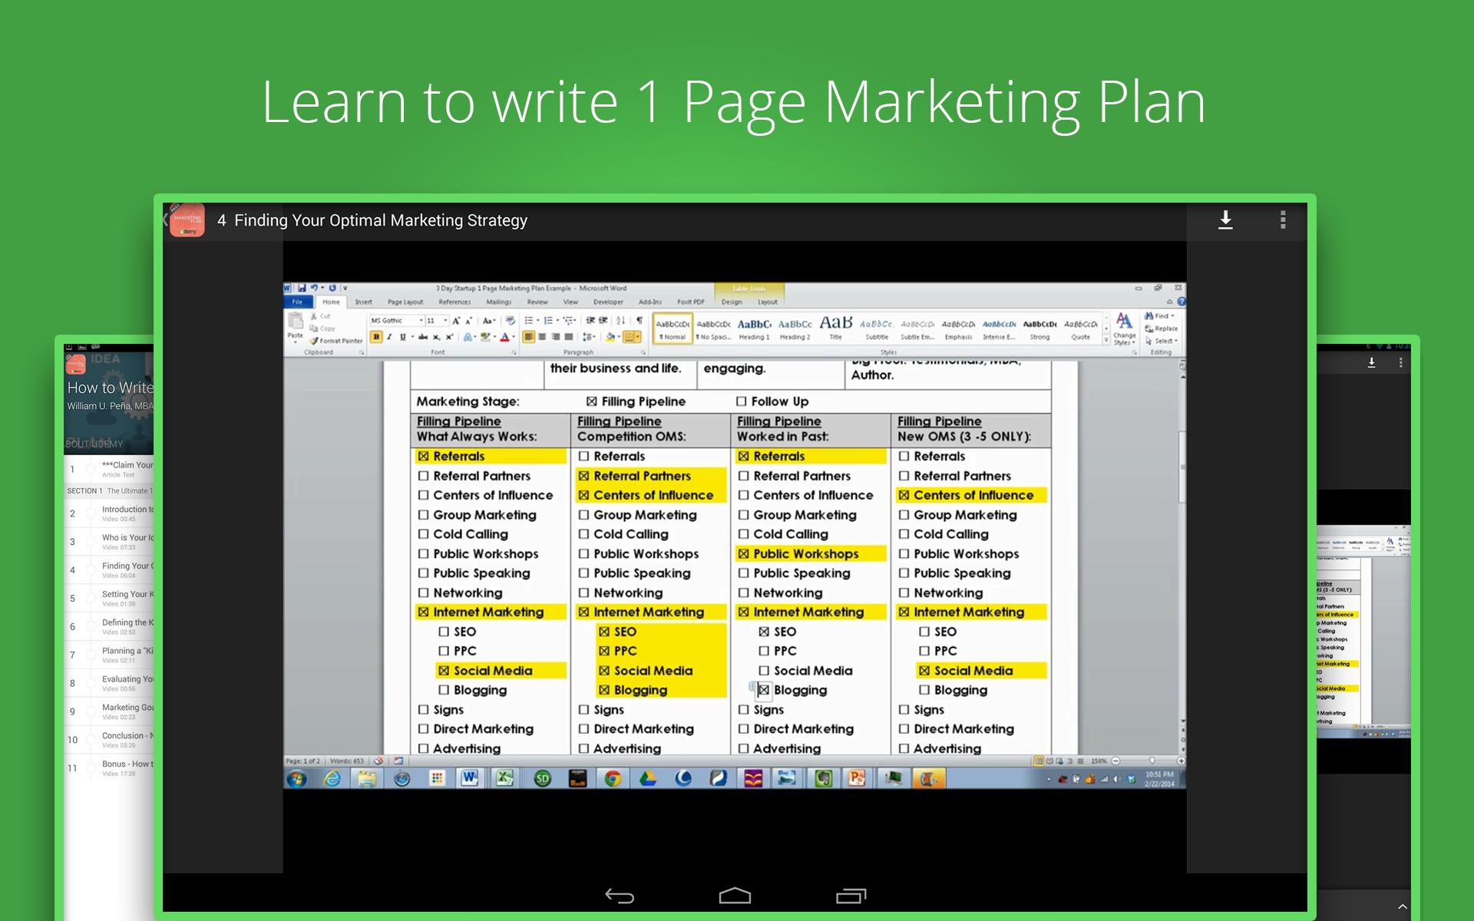
Task: Toggle Referrals checkbox in Filling Pipeline
Action: point(425,454)
